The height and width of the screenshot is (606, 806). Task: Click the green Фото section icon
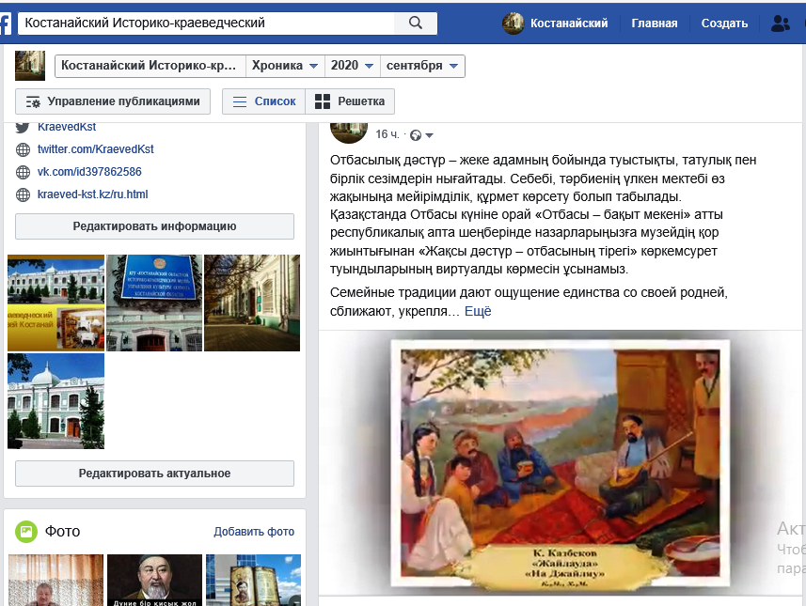click(x=26, y=532)
